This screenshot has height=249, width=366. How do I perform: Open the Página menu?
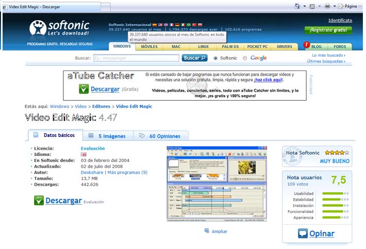350,6
